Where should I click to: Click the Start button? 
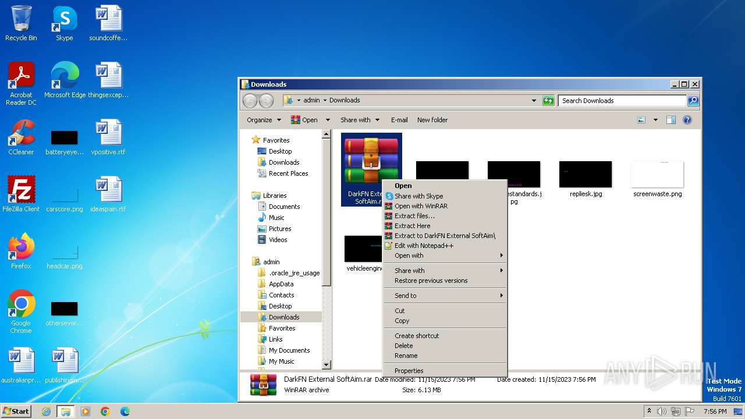click(x=16, y=411)
